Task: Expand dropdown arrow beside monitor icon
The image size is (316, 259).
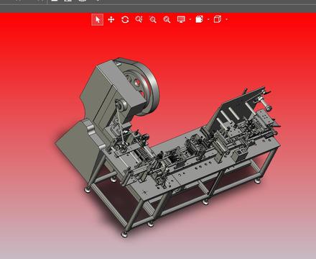Action: [190, 19]
